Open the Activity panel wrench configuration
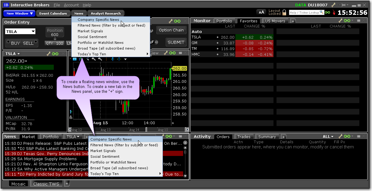This screenshot has width=372, height=191. pos(341,137)
